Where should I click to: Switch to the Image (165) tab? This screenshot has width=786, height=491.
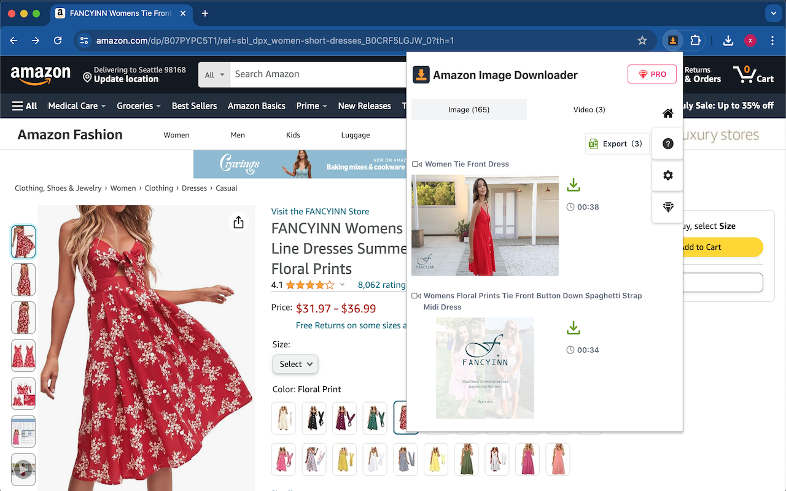tap(469, 110)
